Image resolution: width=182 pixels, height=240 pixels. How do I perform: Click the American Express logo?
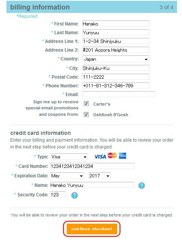[122, 156]
